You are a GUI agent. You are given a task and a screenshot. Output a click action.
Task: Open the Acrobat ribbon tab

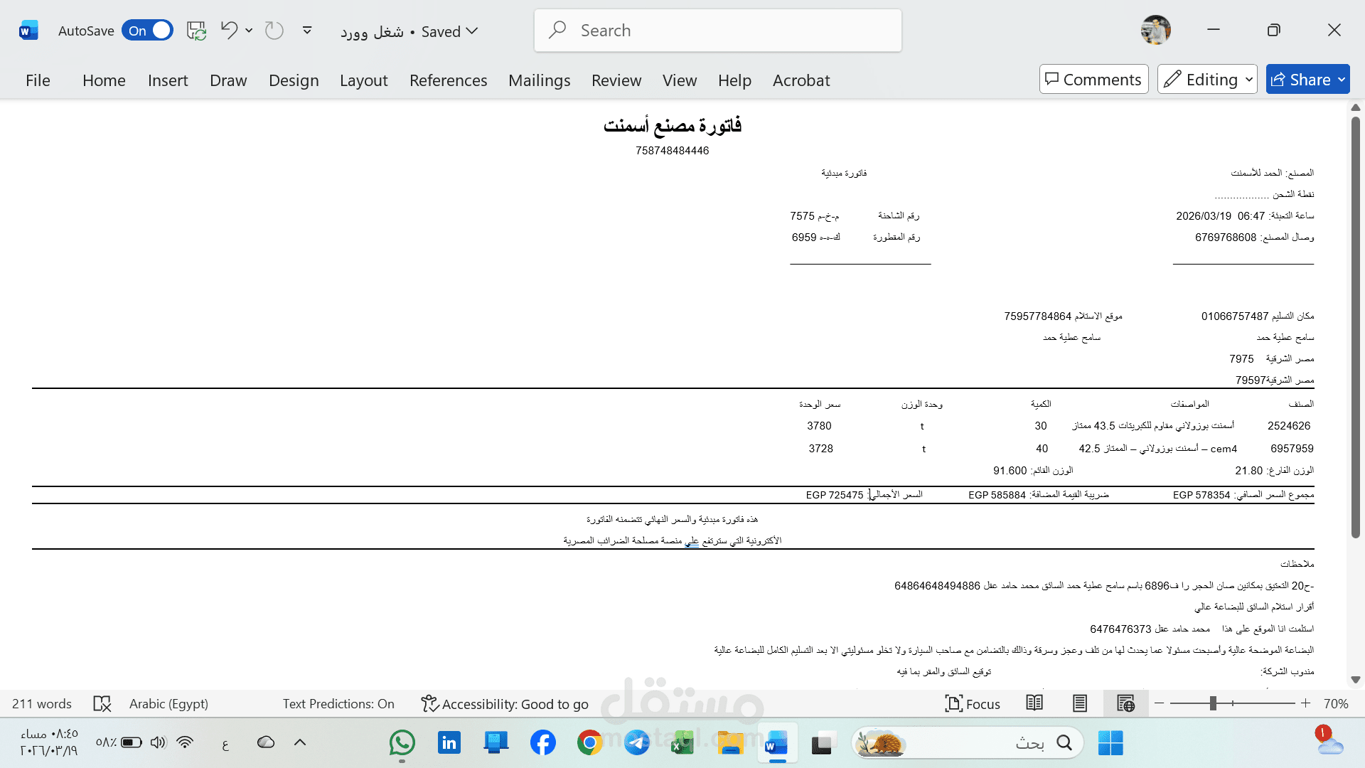801,80
